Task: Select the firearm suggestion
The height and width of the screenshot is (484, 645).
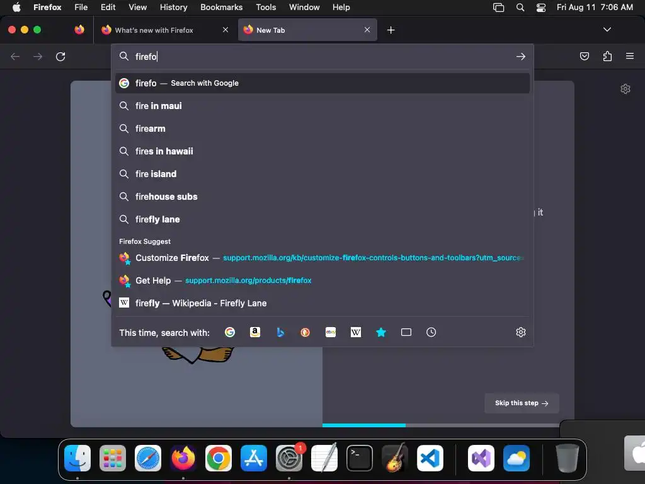Action: (322, 129)
